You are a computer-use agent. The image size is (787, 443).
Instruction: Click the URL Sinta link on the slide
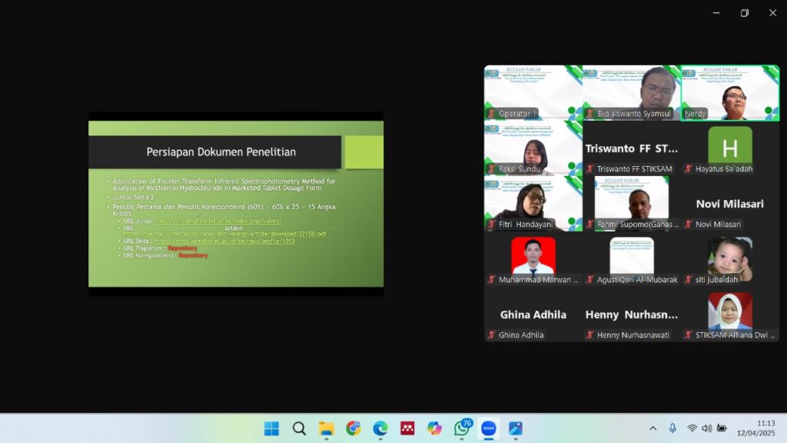230,241
